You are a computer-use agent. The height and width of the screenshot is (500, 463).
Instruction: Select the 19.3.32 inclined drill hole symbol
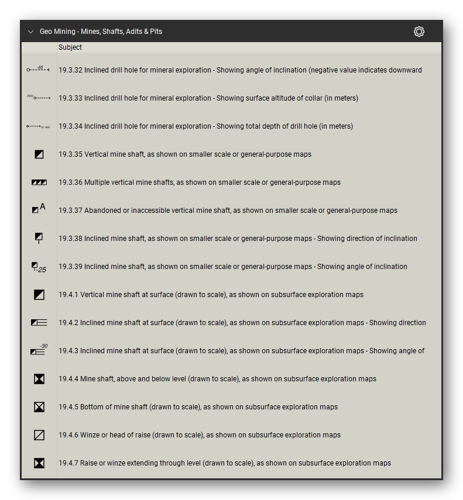(x=38, y=69)
